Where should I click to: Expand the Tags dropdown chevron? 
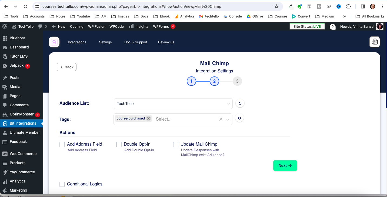228,119
